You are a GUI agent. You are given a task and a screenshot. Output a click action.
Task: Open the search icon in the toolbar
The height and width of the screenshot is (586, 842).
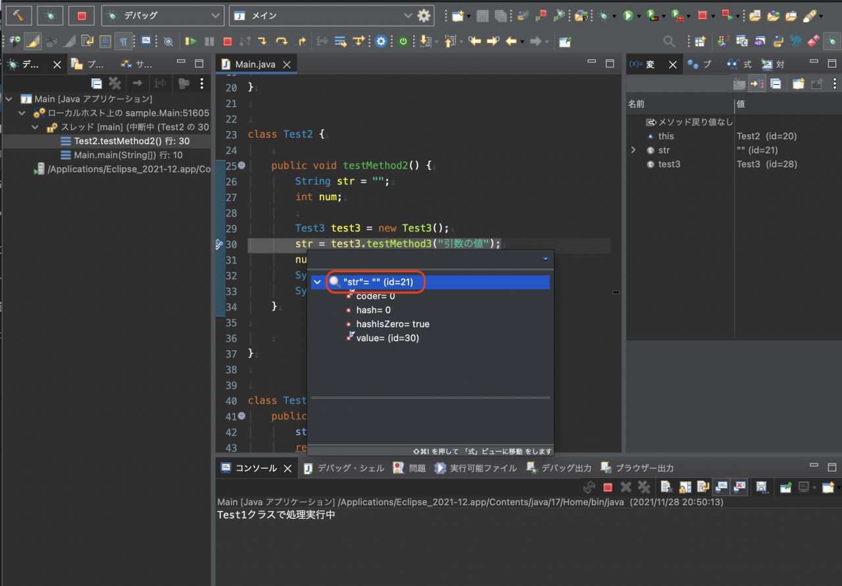tap(669, 41)
